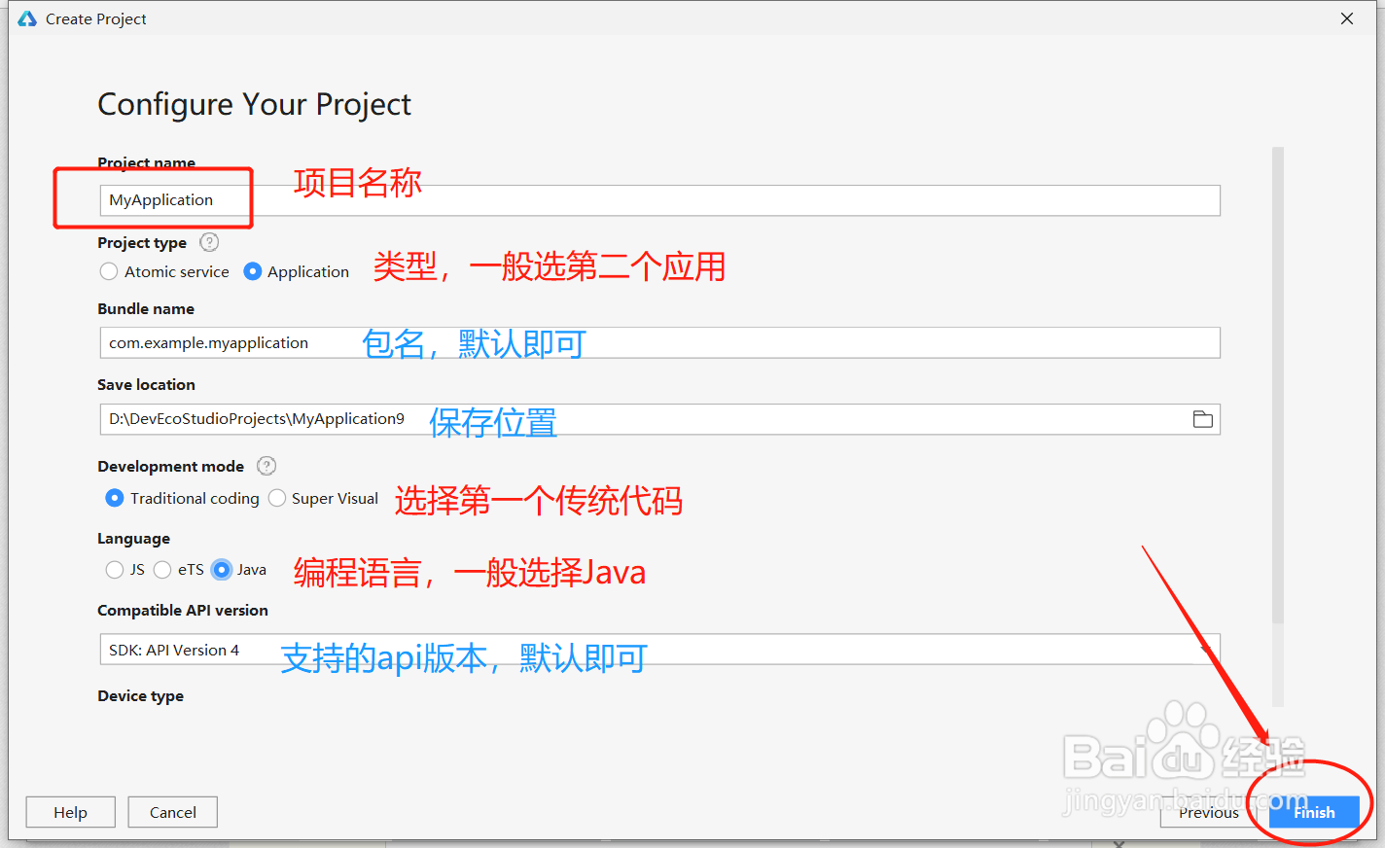Viewport: 1385px width, 848px height.
Task: Select the Application project type radio
Action: (x=253, y=271)
